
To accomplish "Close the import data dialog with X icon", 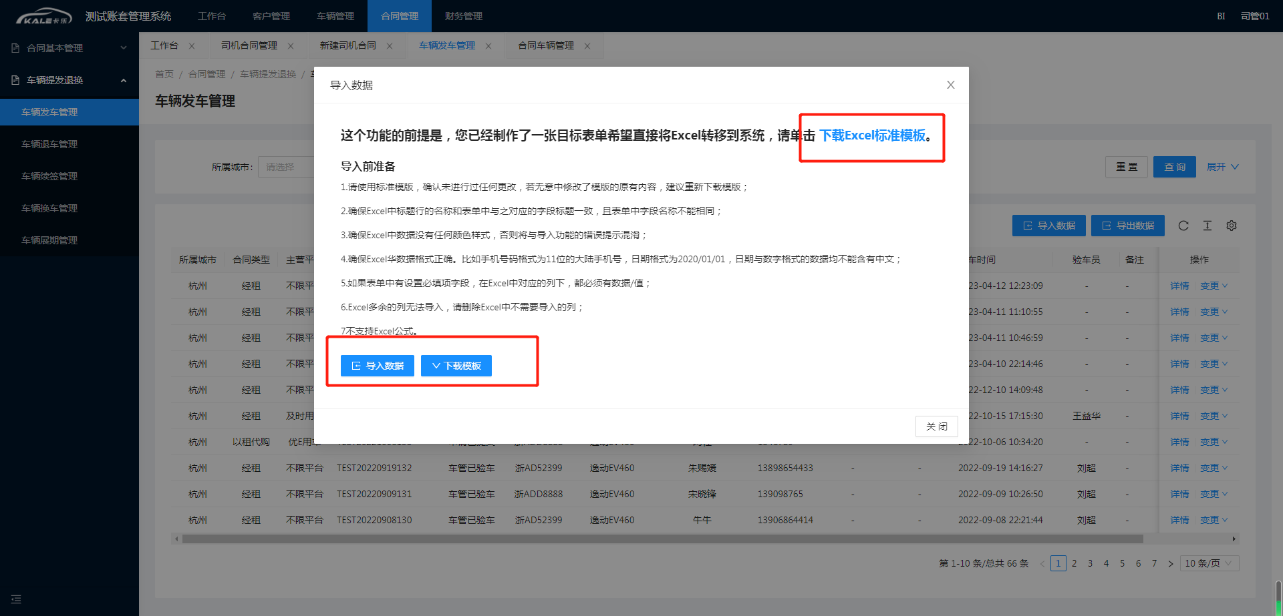I will coord(950,85).
